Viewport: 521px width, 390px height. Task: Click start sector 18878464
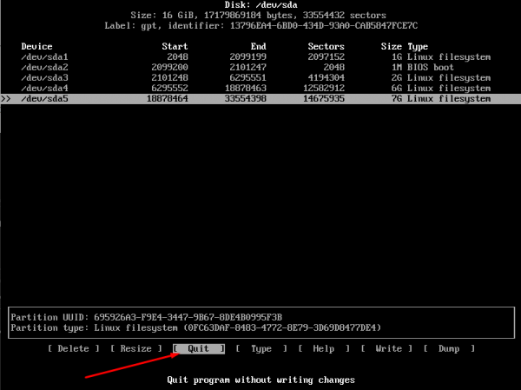[167, 99]
